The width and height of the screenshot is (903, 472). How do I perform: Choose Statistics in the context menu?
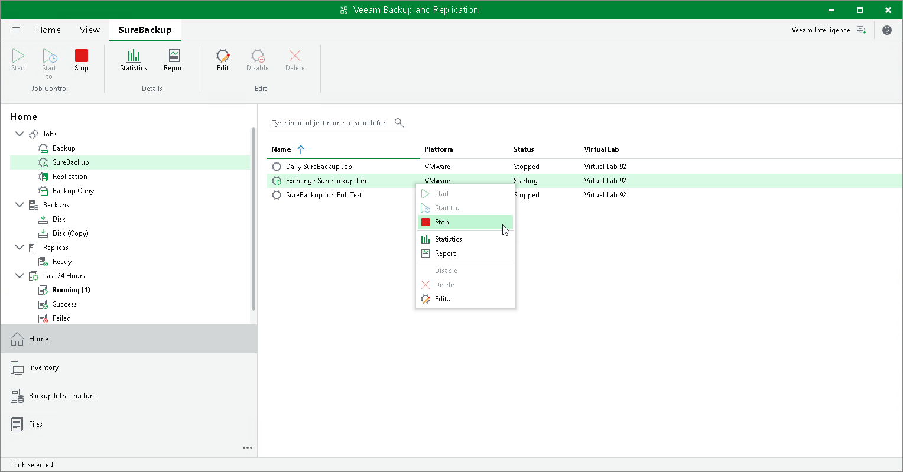pos(466,239)
